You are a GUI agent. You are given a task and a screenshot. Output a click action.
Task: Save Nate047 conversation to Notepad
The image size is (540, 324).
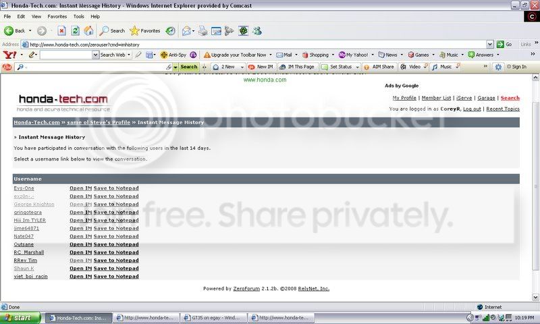coord(116,236)
